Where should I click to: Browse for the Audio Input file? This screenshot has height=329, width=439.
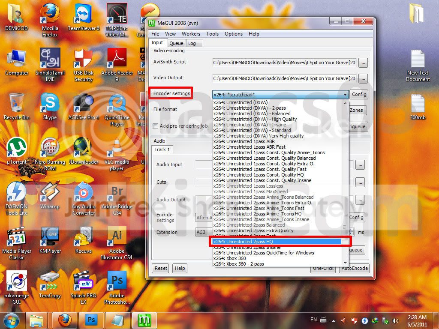[x=360, y=165]
